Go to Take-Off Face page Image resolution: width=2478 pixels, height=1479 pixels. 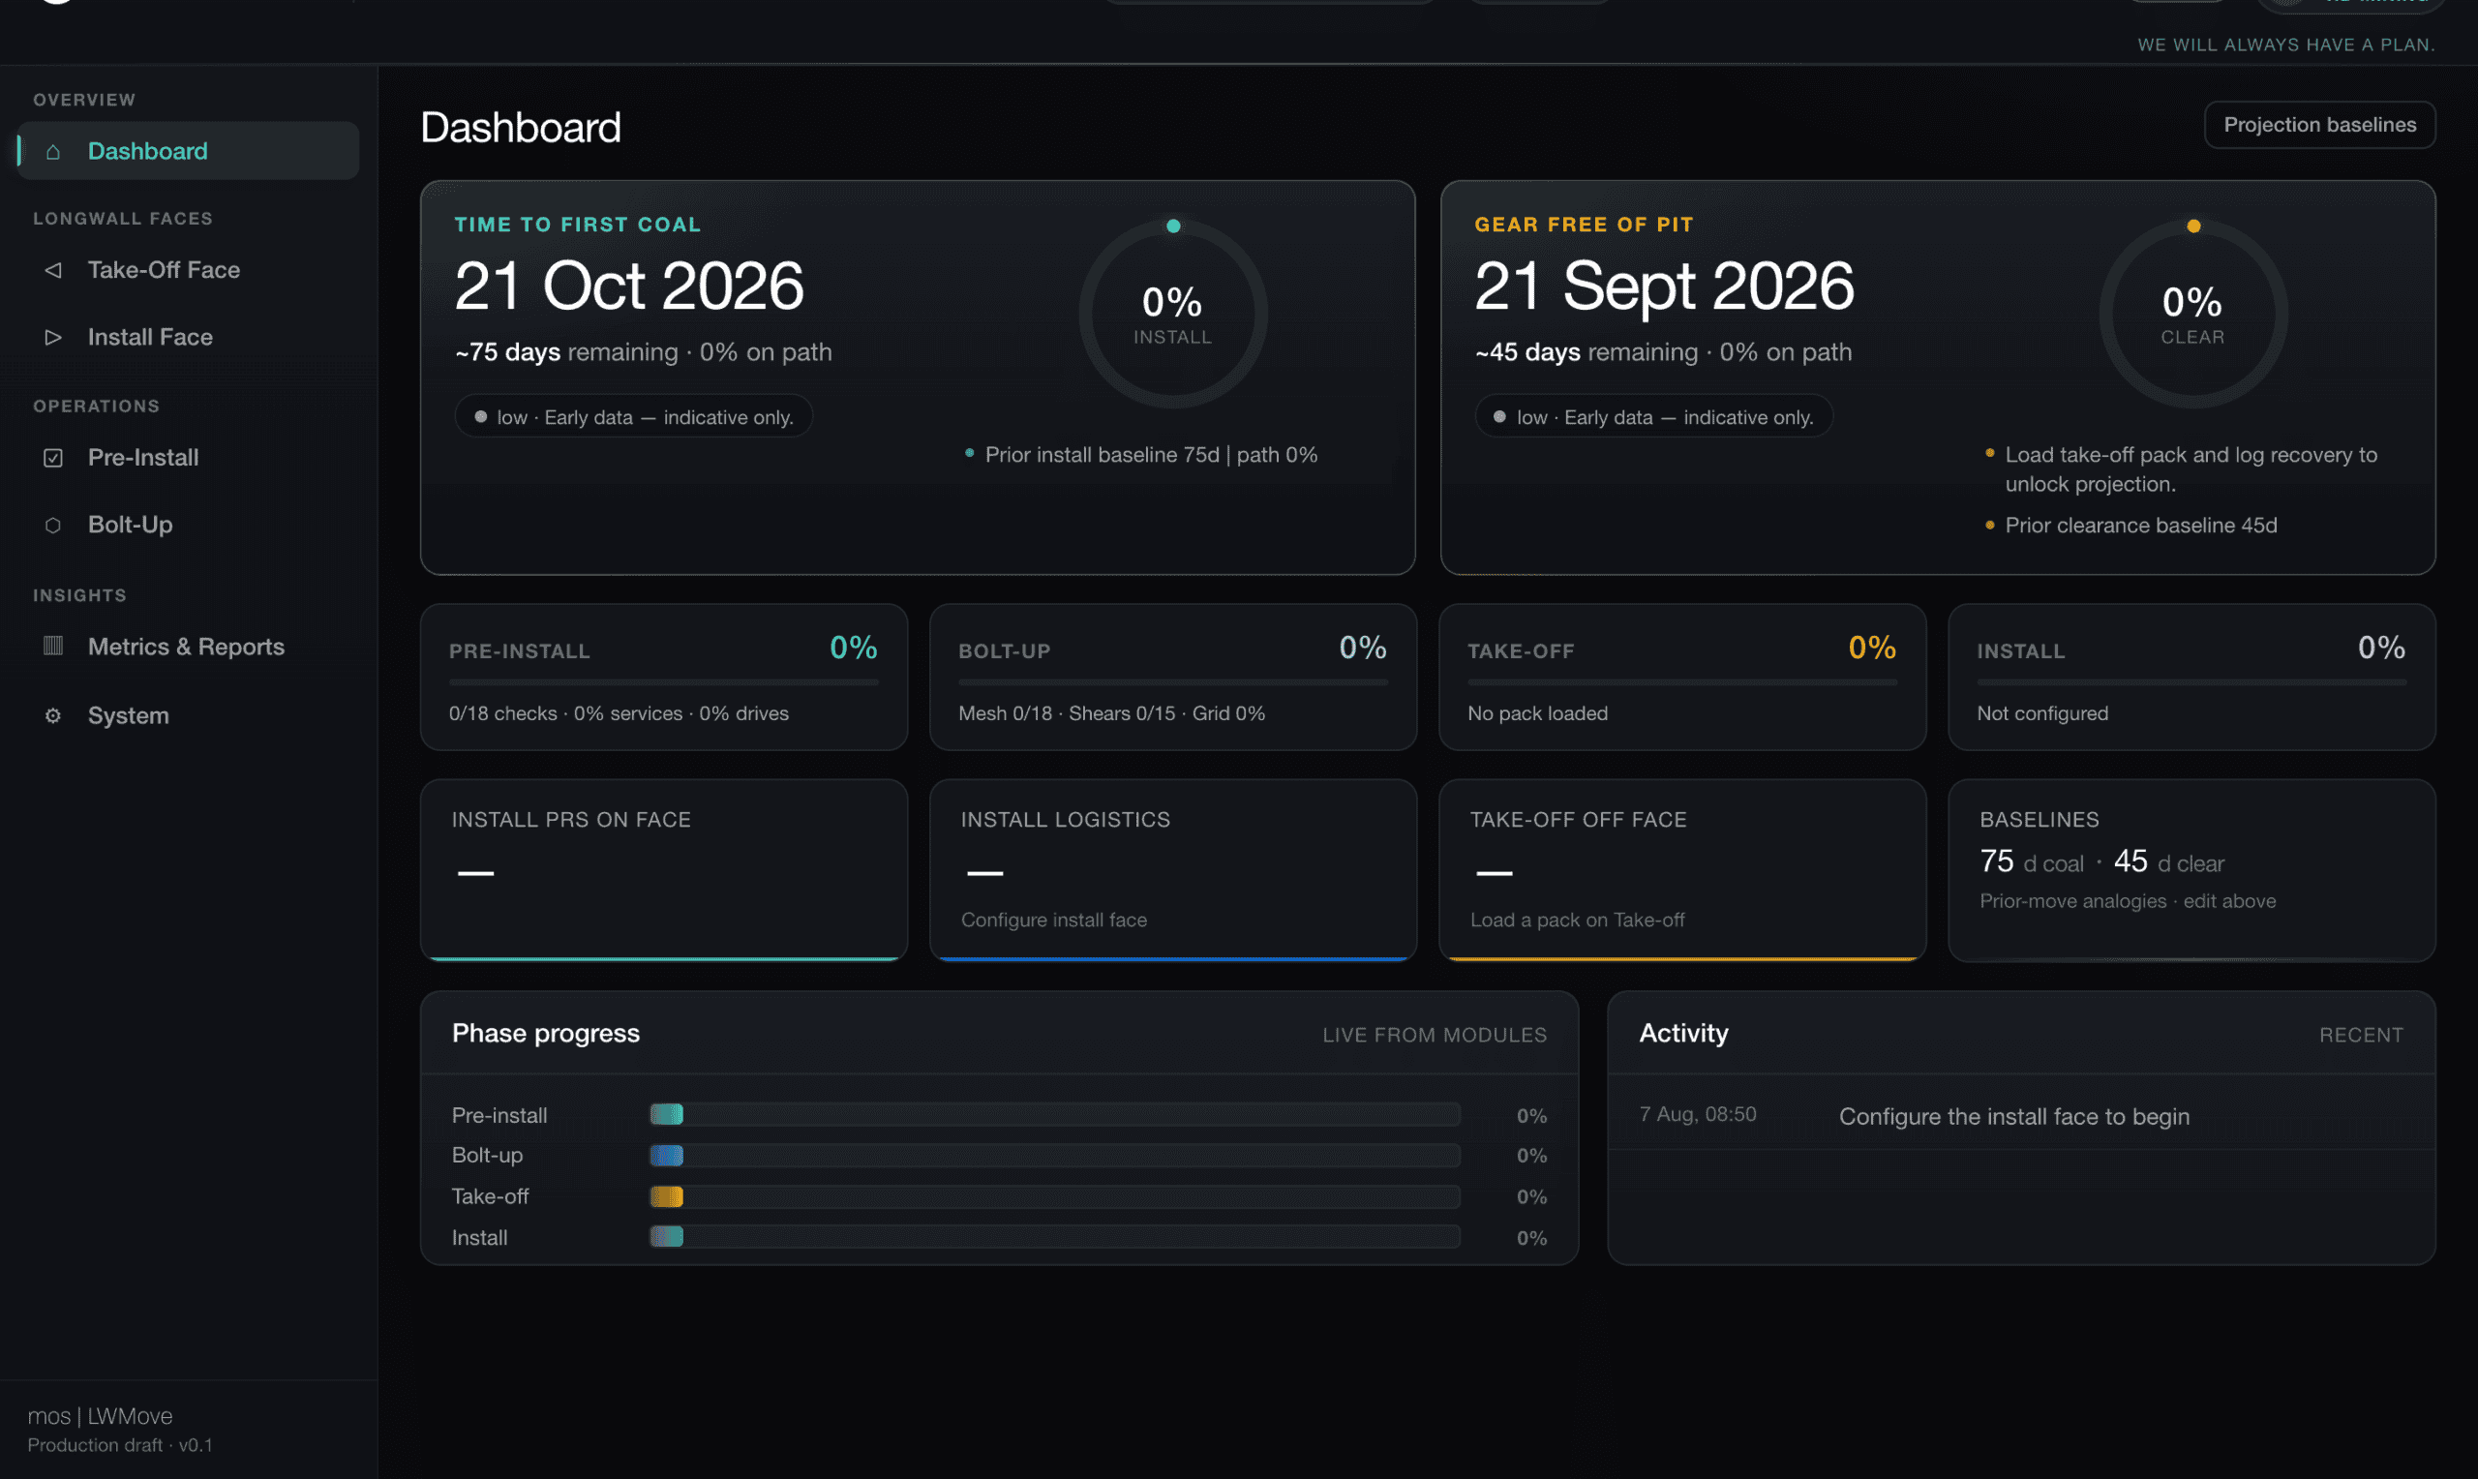click(189, 270)
